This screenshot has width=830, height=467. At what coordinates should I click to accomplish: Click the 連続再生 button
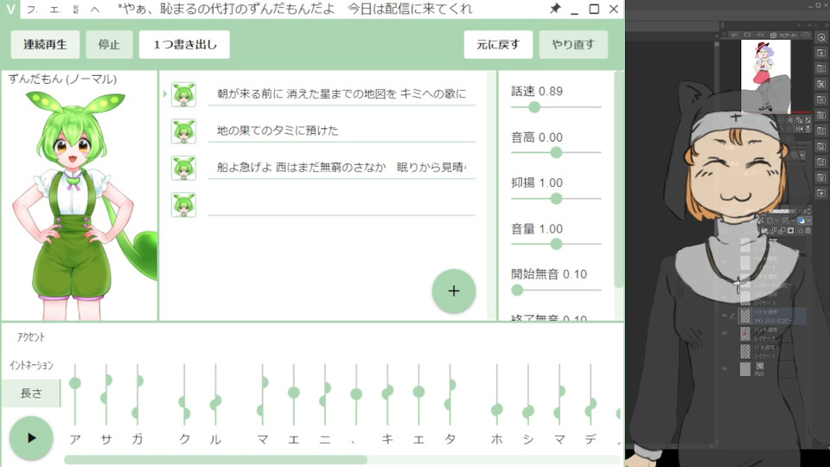[x=45, y=44]
